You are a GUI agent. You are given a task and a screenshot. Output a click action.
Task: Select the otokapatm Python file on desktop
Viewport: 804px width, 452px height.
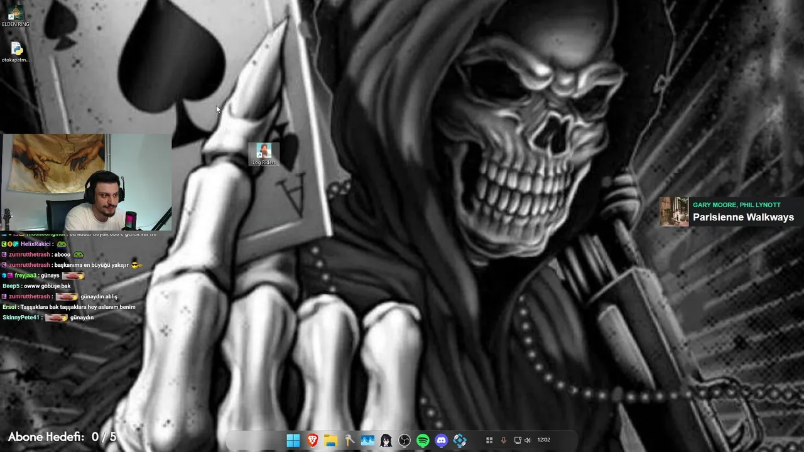[x=16, y=53]
